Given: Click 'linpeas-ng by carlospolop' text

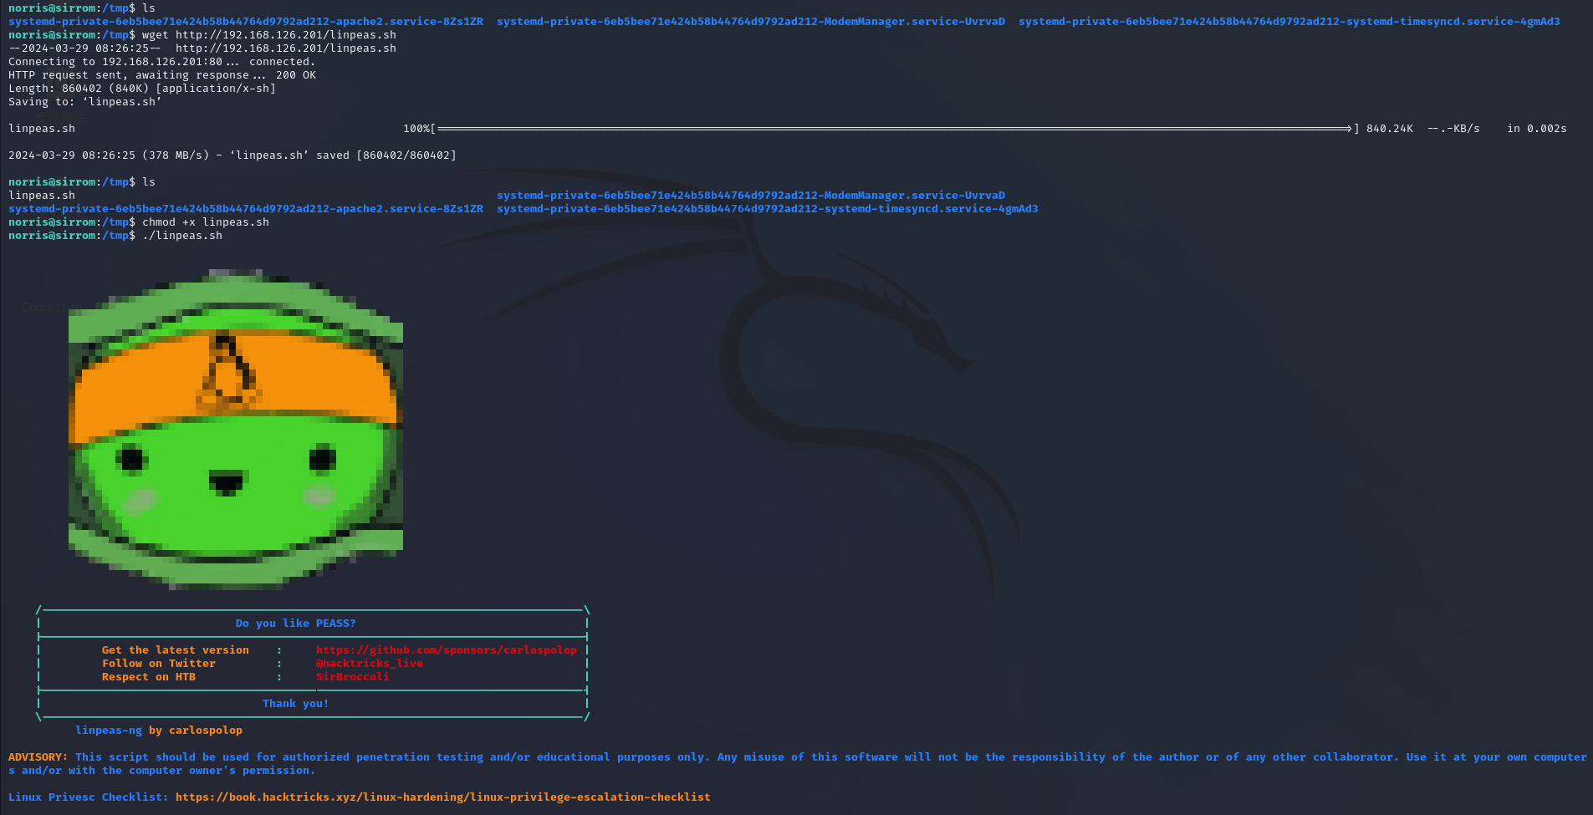Looking at the screenshot, I should click(x=159, y=731).
